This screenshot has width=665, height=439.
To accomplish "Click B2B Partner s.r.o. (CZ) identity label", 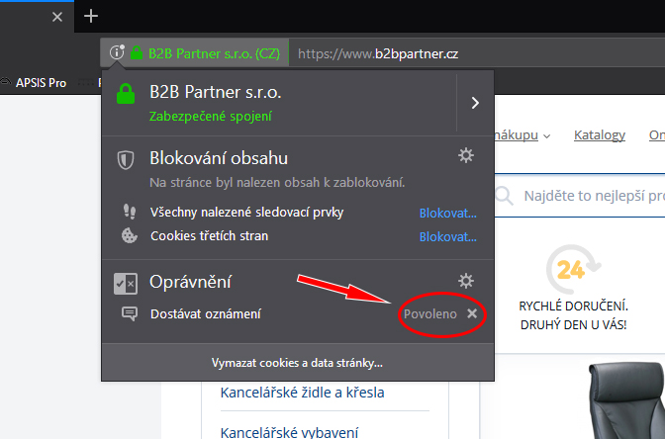I will click(214, 53).
